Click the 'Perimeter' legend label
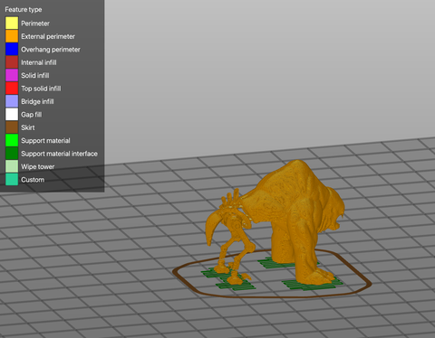This screenshot has width=435, height=338. pos(35,23)
